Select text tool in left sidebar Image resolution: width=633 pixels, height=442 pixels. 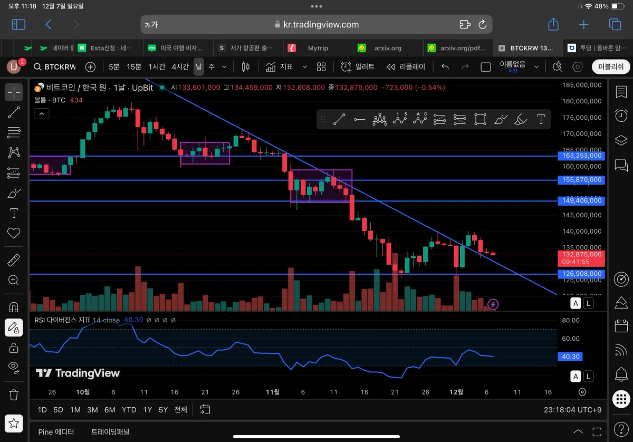[x=14, y=213]
